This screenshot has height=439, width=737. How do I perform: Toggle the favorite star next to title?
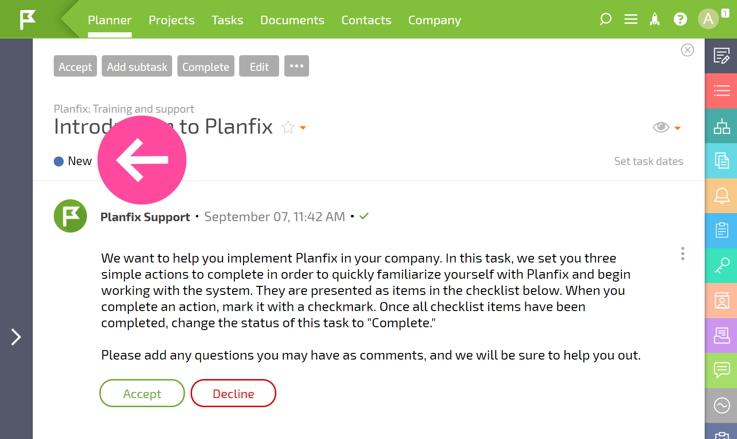[x=288, y=127]
